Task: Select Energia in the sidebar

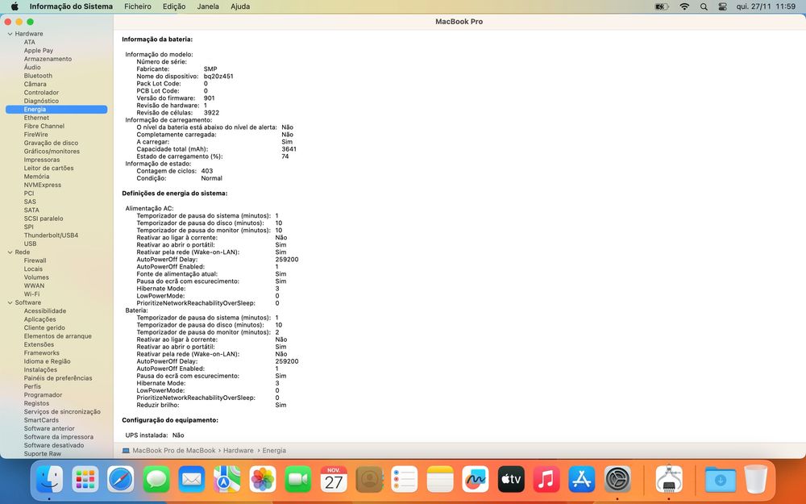Action: [x=56, y=110]
